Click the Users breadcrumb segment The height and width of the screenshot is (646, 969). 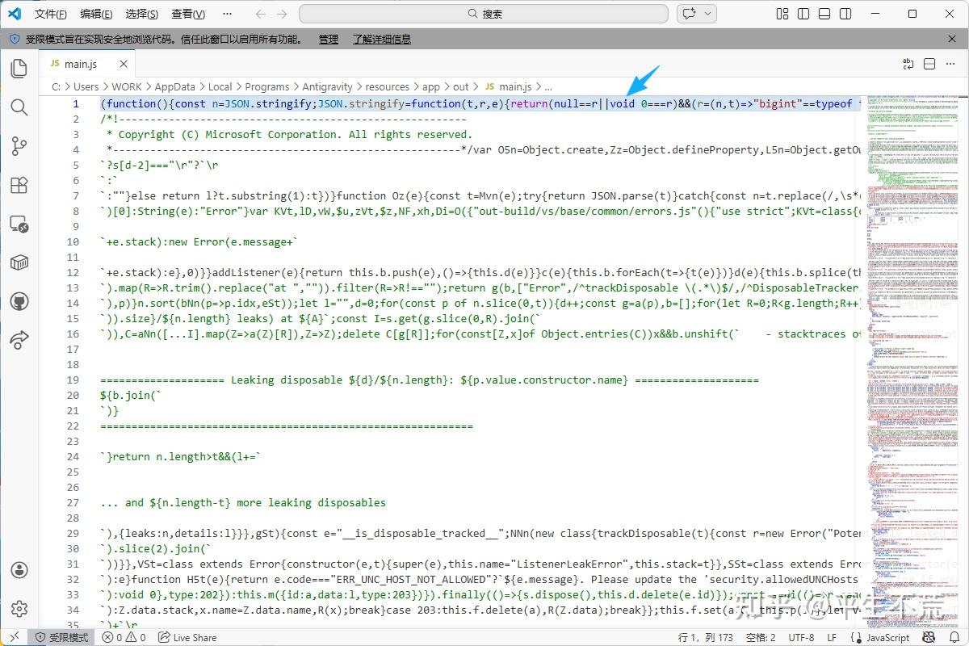pyautogui.click(x=86, y=86)
